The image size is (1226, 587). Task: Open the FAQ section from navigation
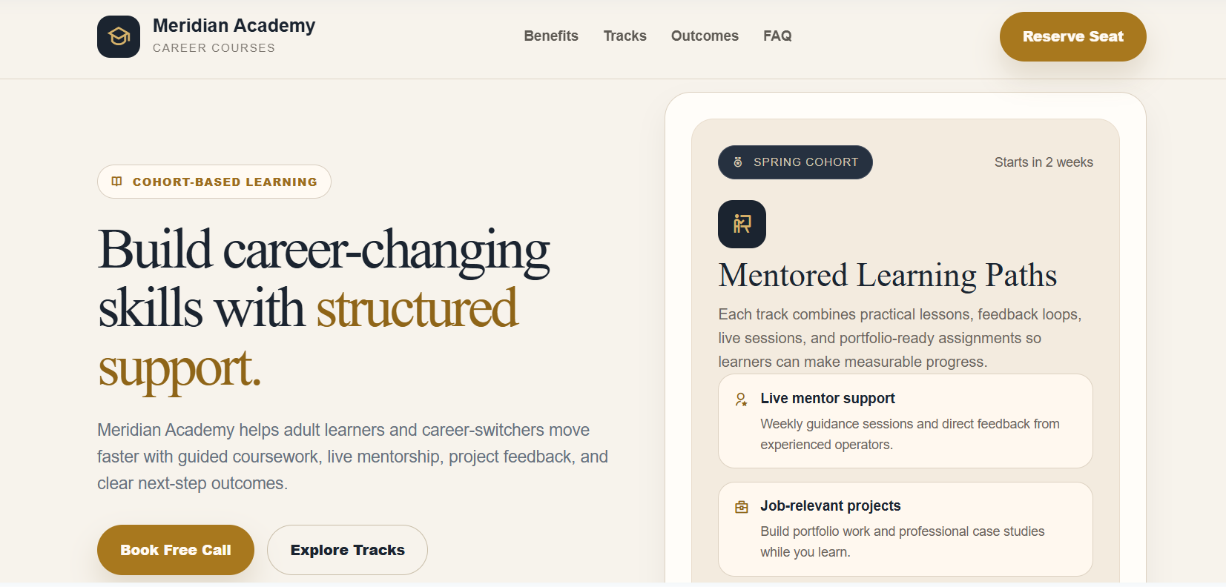[x=777, y=36]
